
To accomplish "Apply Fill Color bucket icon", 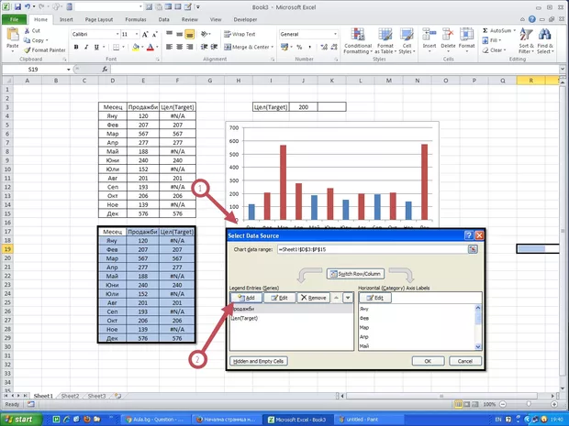I will point(136,47).
